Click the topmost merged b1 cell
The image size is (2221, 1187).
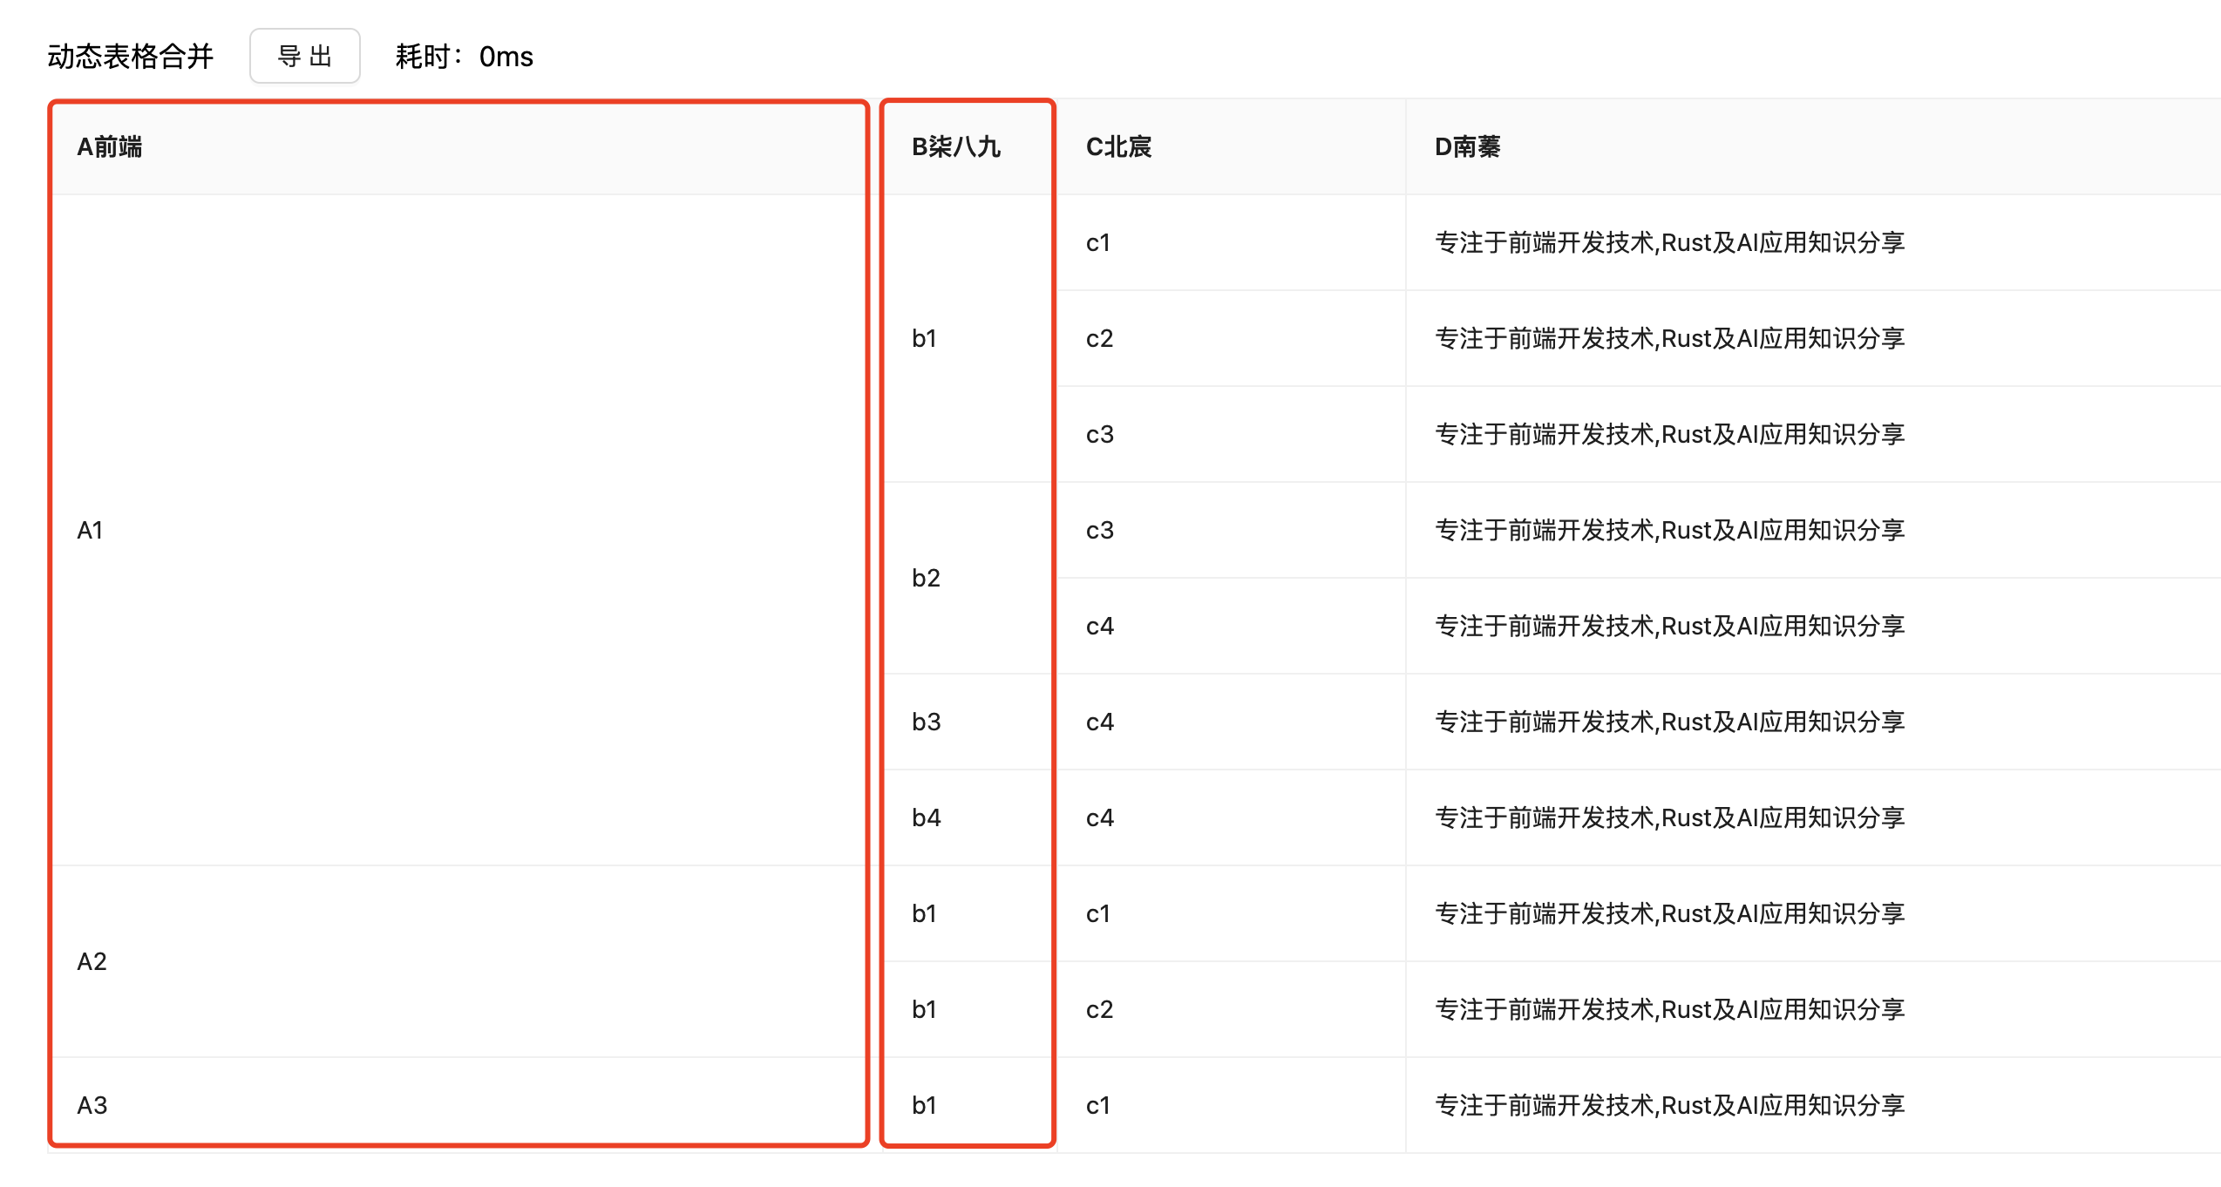coord(924,338)
